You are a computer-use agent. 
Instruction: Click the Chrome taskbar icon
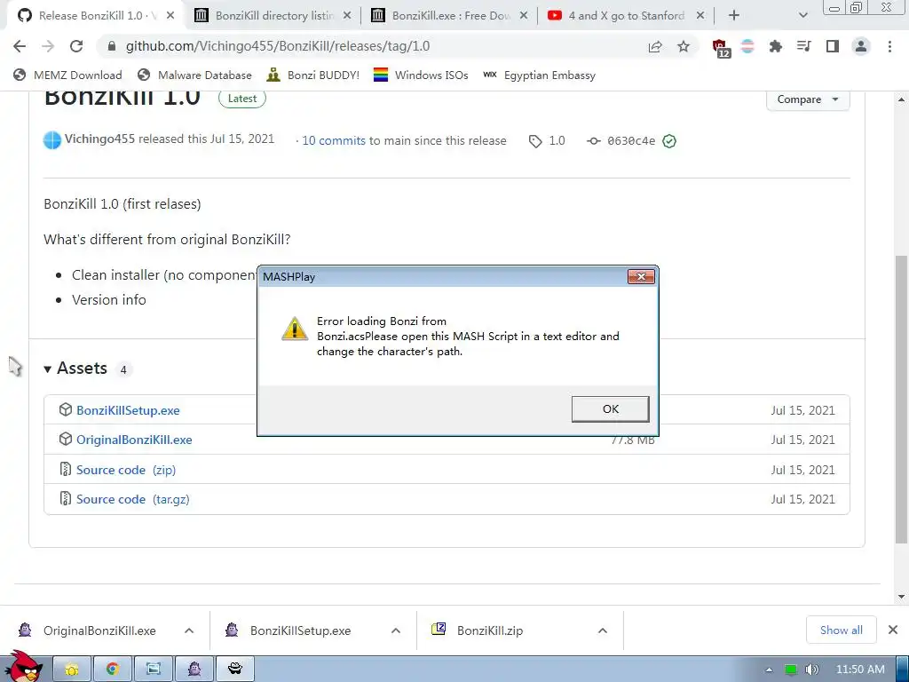pyautogui.click(x=113, y=670)
